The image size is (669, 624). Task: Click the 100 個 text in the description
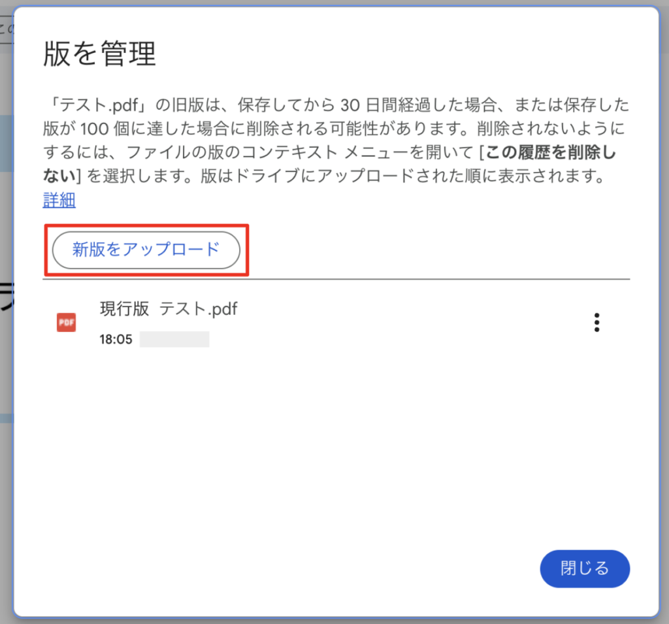(104, 129)
